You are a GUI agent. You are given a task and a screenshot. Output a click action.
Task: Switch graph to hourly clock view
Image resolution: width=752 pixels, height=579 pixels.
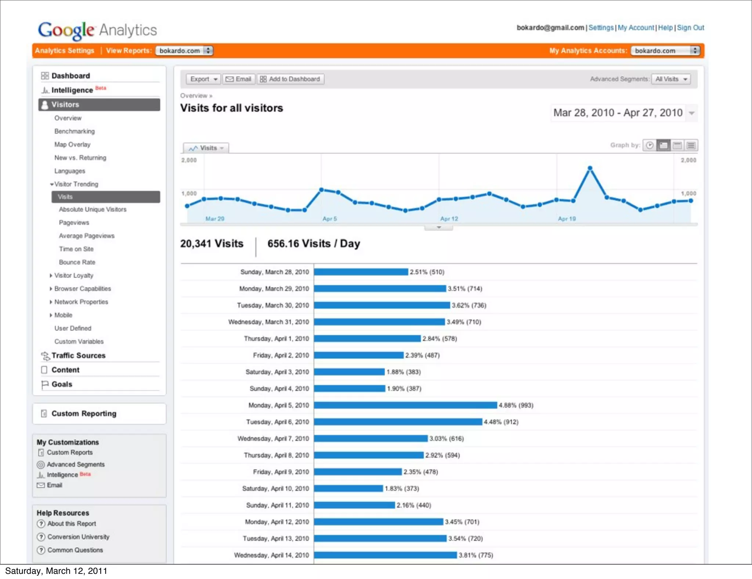[x=650, y=145]
